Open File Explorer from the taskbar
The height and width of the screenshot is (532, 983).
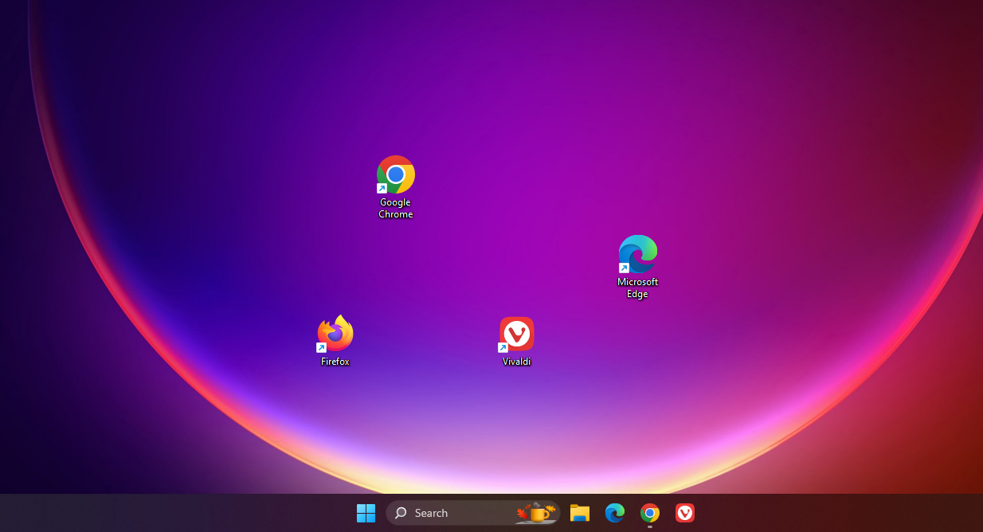coord(580,513)
